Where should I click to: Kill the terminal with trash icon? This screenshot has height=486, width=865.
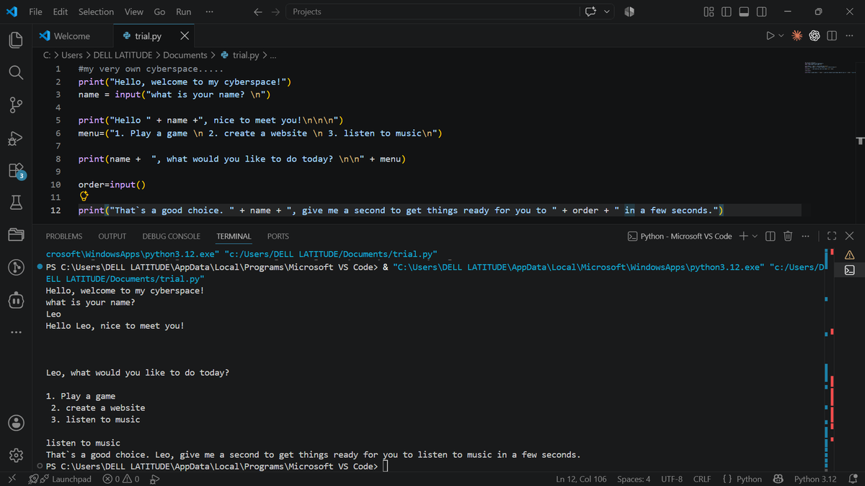click(x=788, y=236)
